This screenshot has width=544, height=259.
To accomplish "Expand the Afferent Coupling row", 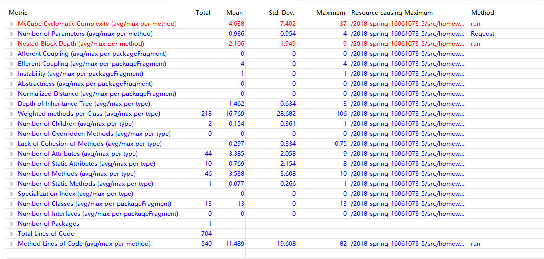I will 12,54.
